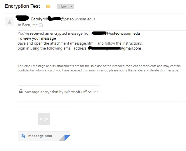Click the padlock encryption icon
Image resolution: width=186 pixels, height=151 pixels.
coord(21,92)
